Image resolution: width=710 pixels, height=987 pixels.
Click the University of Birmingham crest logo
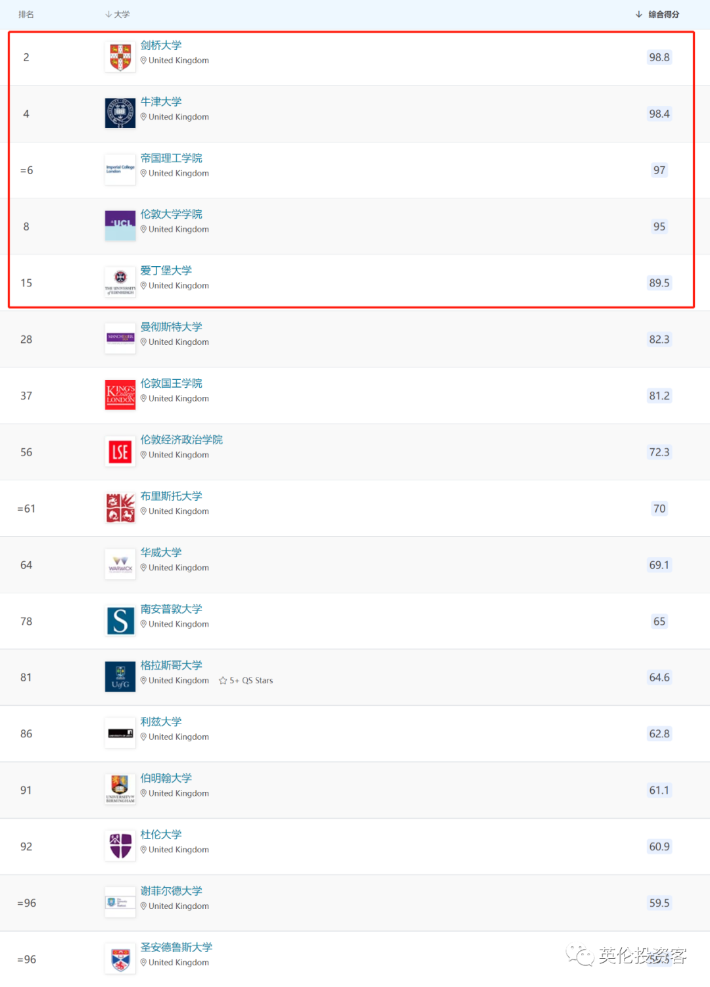click(x=120, y=790)
